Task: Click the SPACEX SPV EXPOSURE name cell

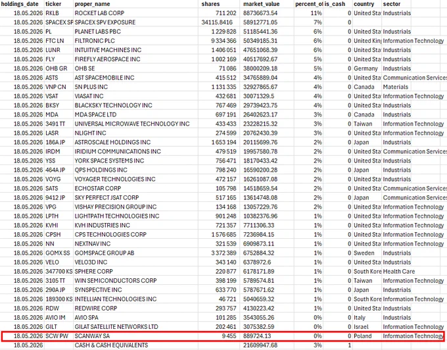Action: coord(136,22)
